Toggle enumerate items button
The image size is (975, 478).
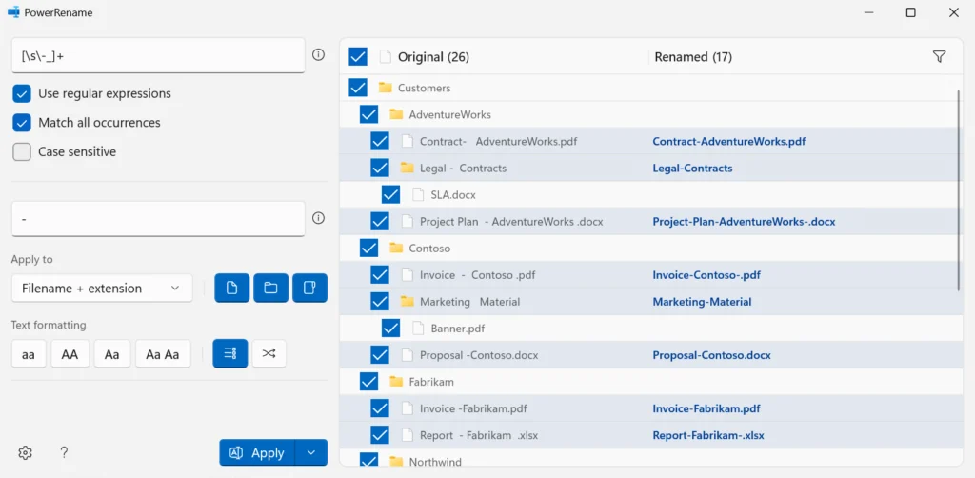[x=230, y=353]
